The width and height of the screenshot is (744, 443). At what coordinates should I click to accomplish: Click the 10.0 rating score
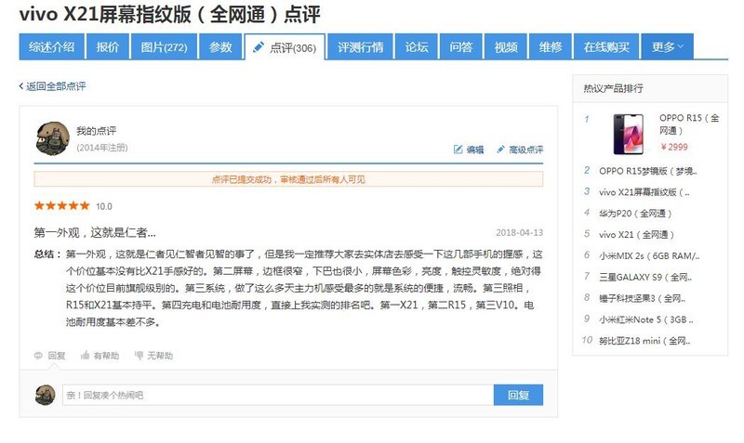104,206
